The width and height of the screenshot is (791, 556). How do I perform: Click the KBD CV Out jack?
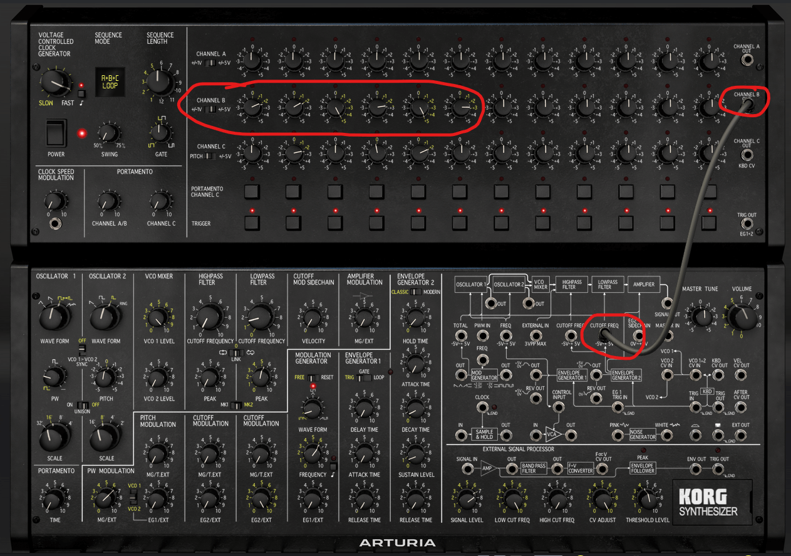click(x=718, y=375)
